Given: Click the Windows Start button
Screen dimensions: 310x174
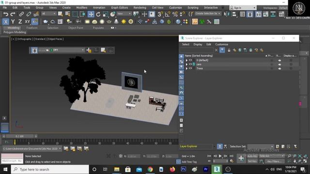Looking at the screenshot, I should [x=5, y=169].
